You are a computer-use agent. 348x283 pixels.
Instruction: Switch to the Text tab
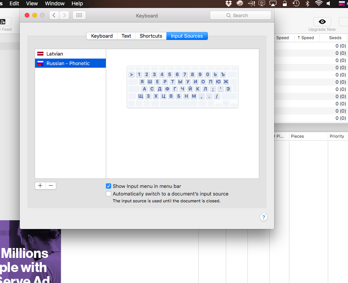click(126, 36)
